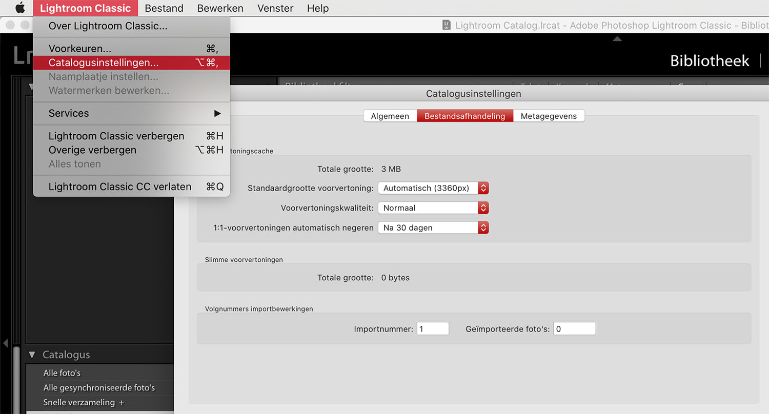Click the Lightroom Catalog.lrcat document icon
Viewport: 769px width, 414px height.
pos(447,25)
